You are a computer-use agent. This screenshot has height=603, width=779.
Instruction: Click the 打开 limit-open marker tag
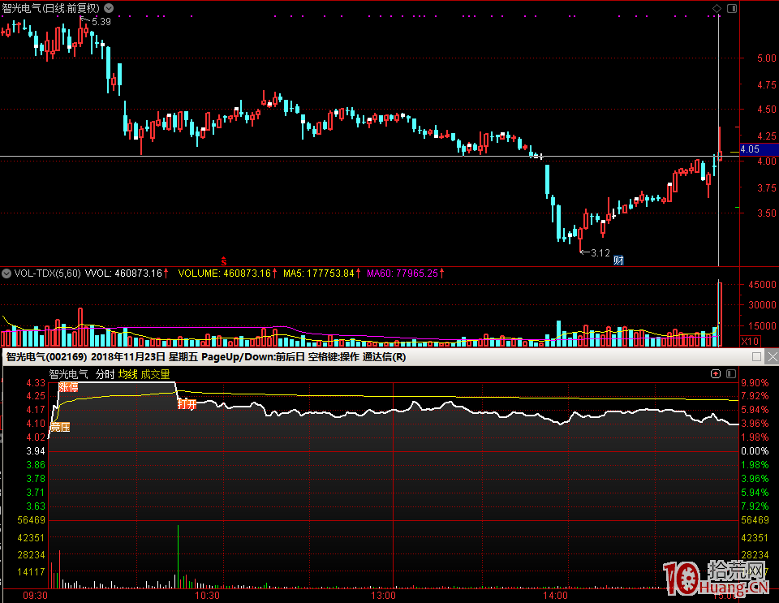pyautogui.click(x=187, y=404)
